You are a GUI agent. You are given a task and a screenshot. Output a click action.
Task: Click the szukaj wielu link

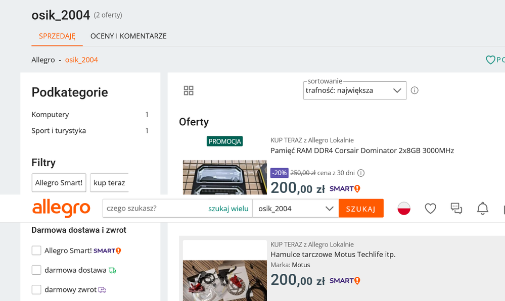(x=228, y=208)
